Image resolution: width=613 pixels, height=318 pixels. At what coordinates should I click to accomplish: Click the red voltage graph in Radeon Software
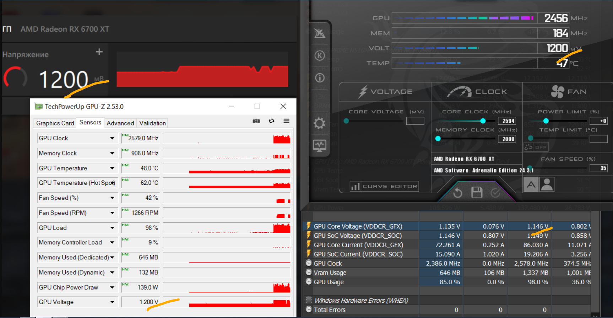point(202,70)
